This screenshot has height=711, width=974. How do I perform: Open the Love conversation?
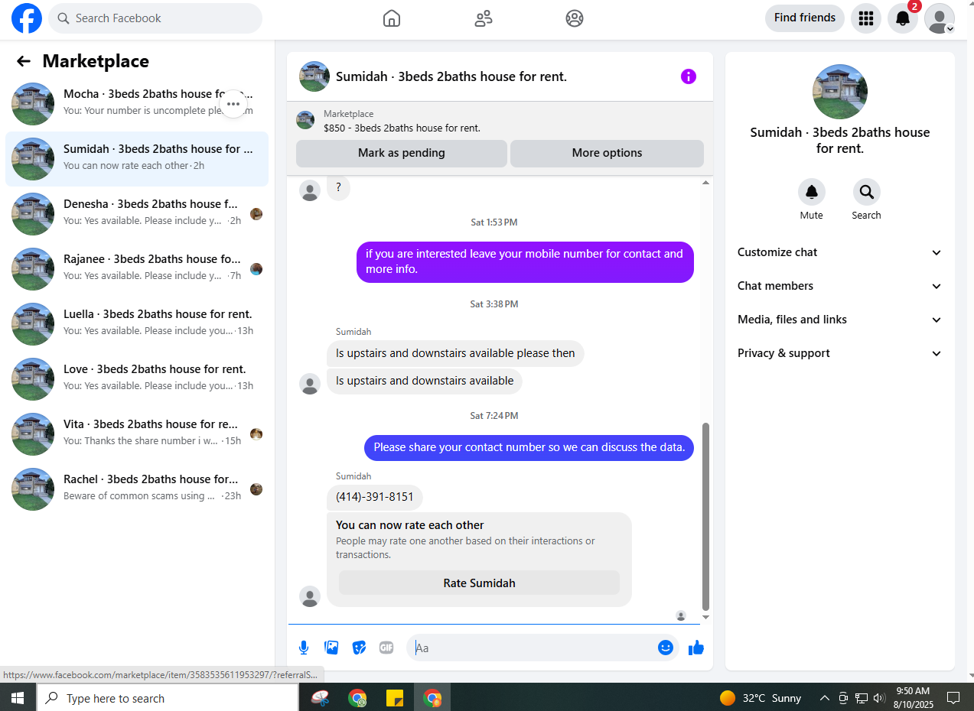137,379
